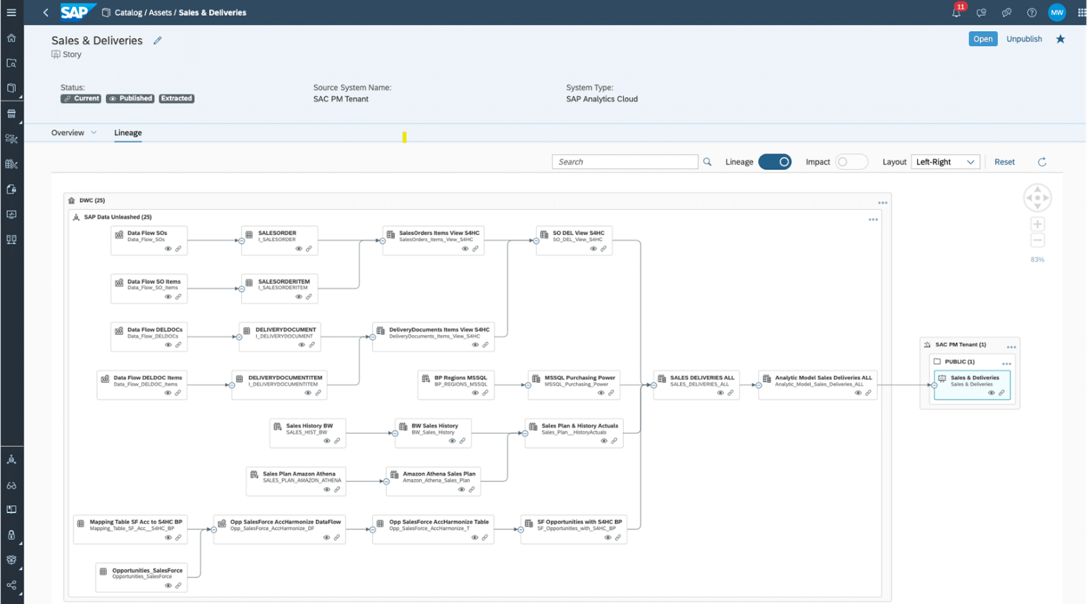Click the Open button
1087x604 pixels.
983,39
